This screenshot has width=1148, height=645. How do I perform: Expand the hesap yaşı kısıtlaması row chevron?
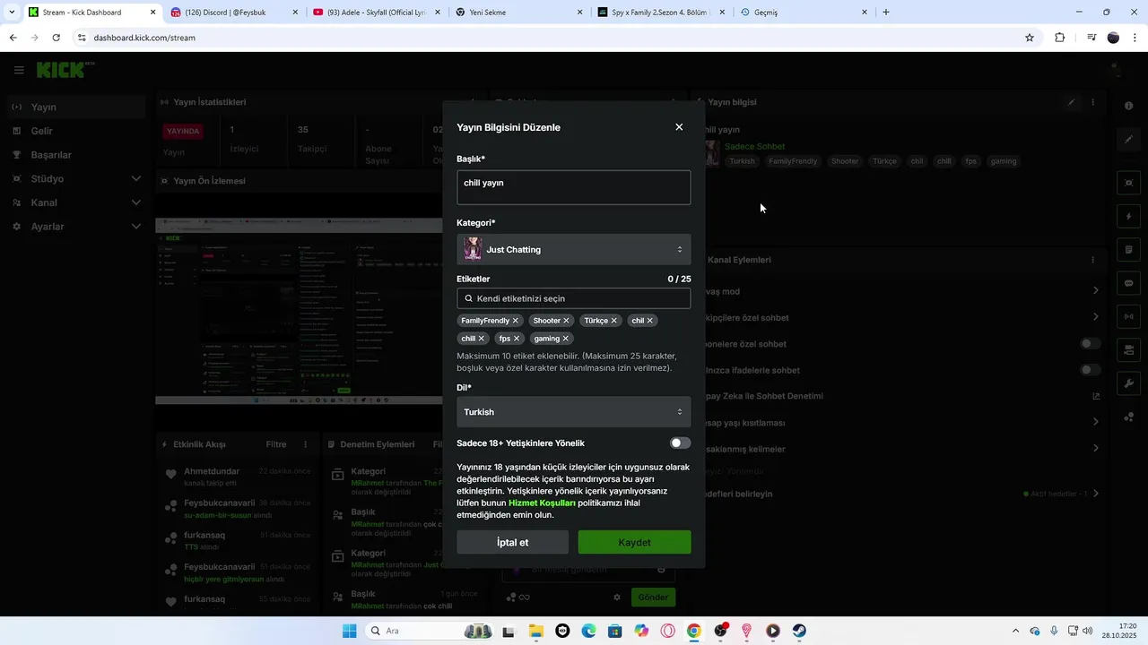(x=1095, y=422)
